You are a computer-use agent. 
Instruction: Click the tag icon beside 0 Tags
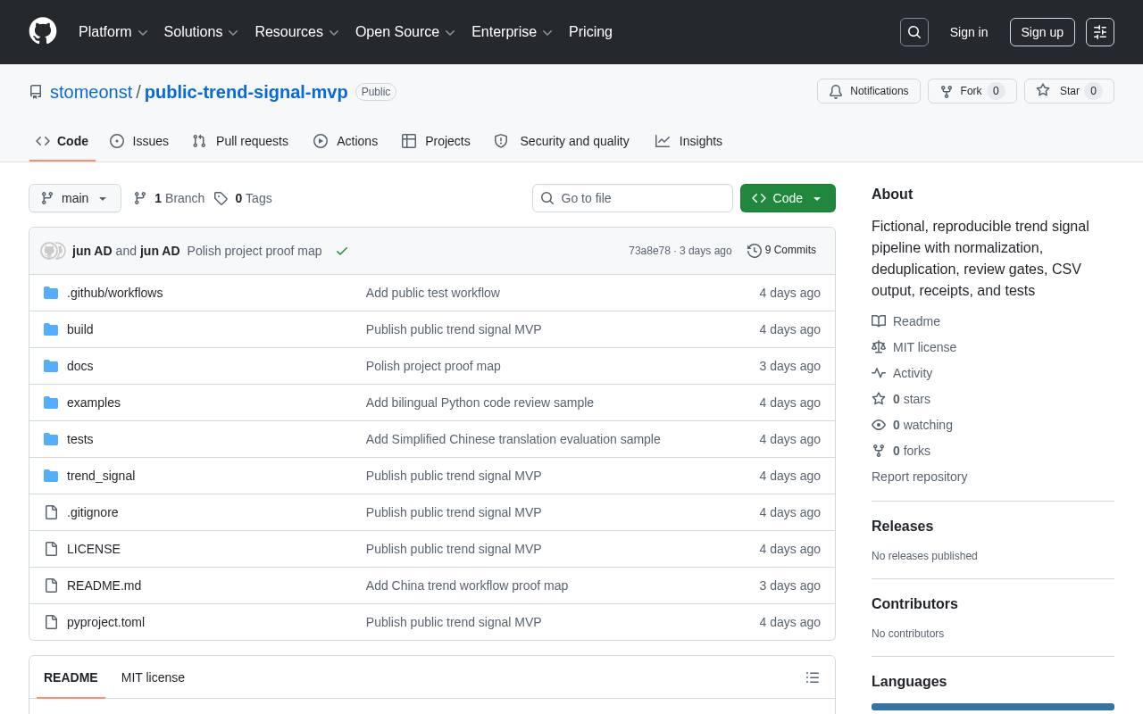[221, 198]
